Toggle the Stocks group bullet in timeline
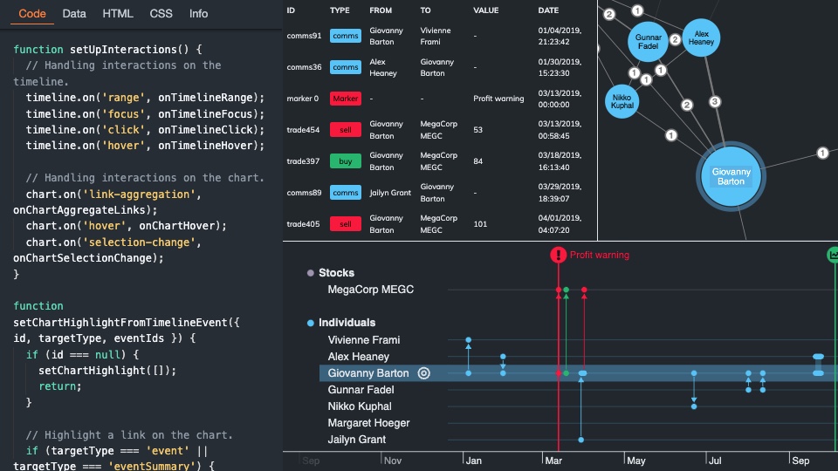Screen dimensions: 838x471 [x=310, y=273]
